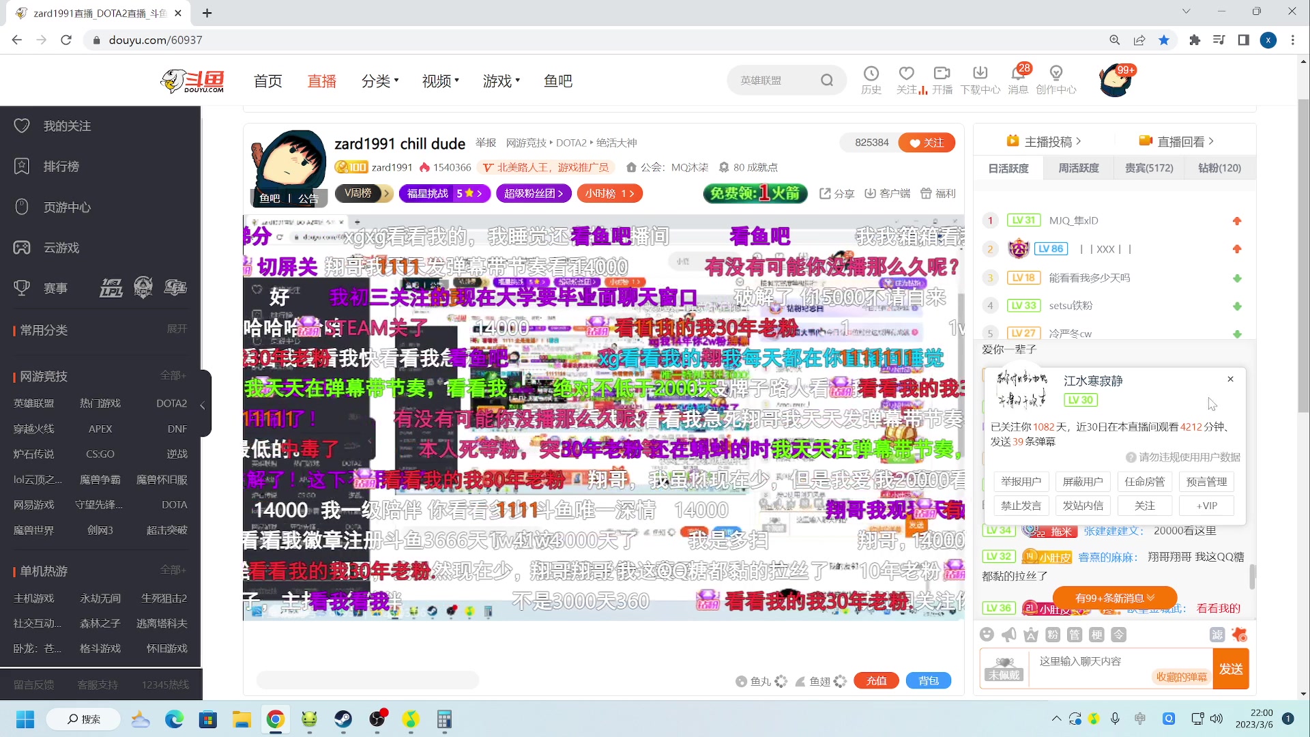The height and width of the screenshot is (737, 1310).
Task: Toggle the 粉 fan-badge chat option
Action: click(x=1053, y=635)
